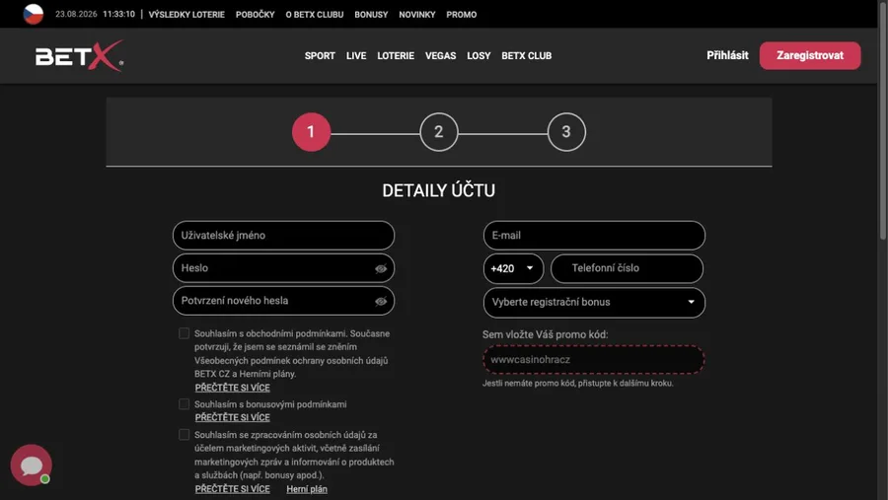Screen dimensions: 888x500
Task: Click the 'Sem vložte Váš promo kód:' label
Action: (x=546, y=334)
